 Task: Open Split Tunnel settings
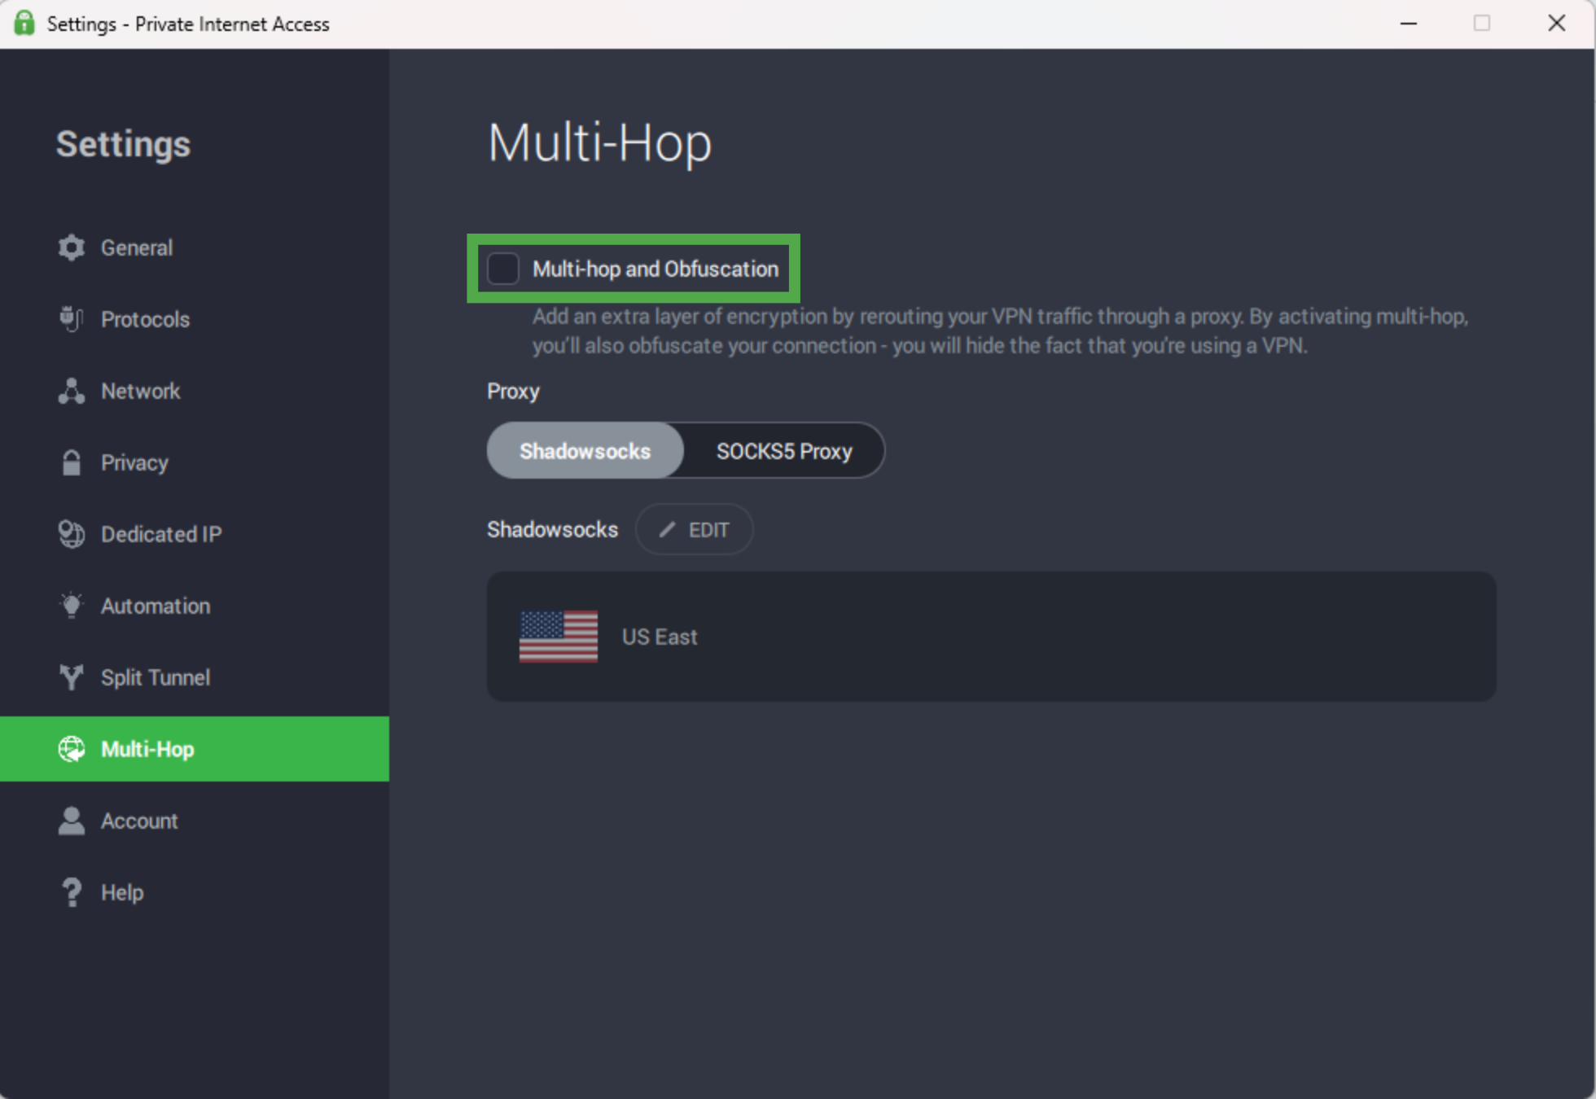pyautogui.click(x=195, y=677)
